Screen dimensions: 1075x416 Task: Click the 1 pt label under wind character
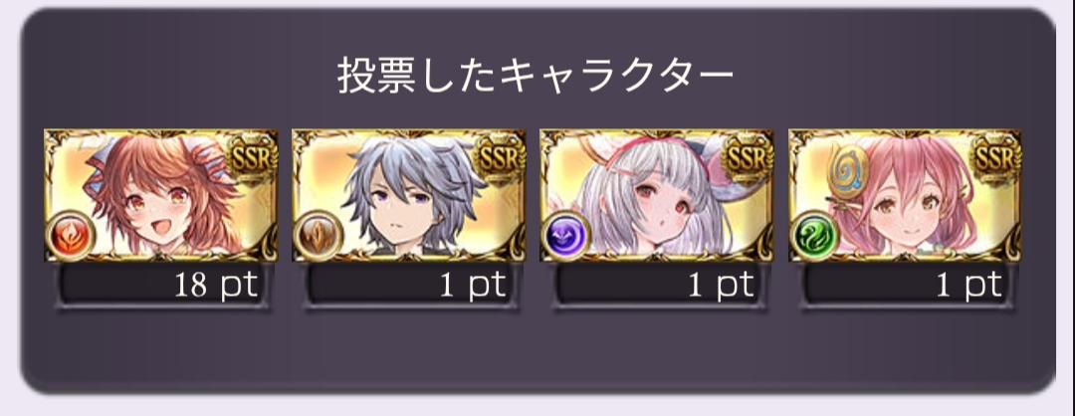pyautogui.click(x=970, y=287)
